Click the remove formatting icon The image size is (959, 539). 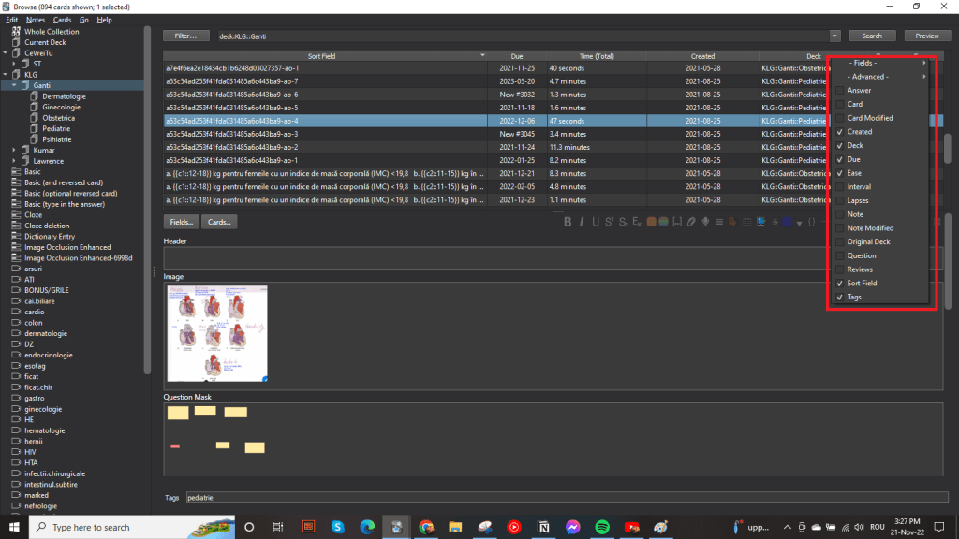[637, 222]
